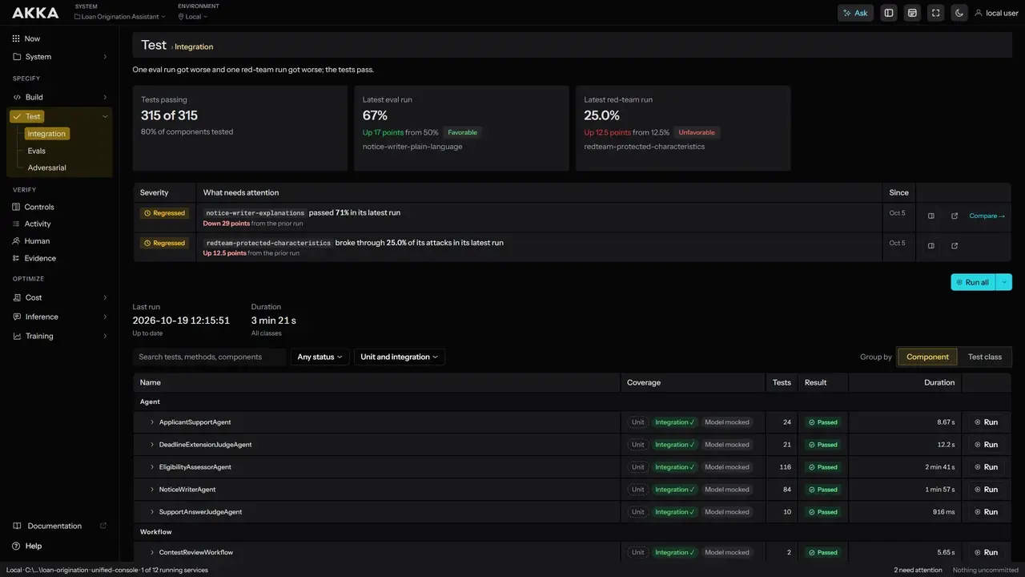This screenshot has height=577, width=1025.
Task: Run the DeadlineExtensionJudgeAgent tests
Action: click(986, 445)
